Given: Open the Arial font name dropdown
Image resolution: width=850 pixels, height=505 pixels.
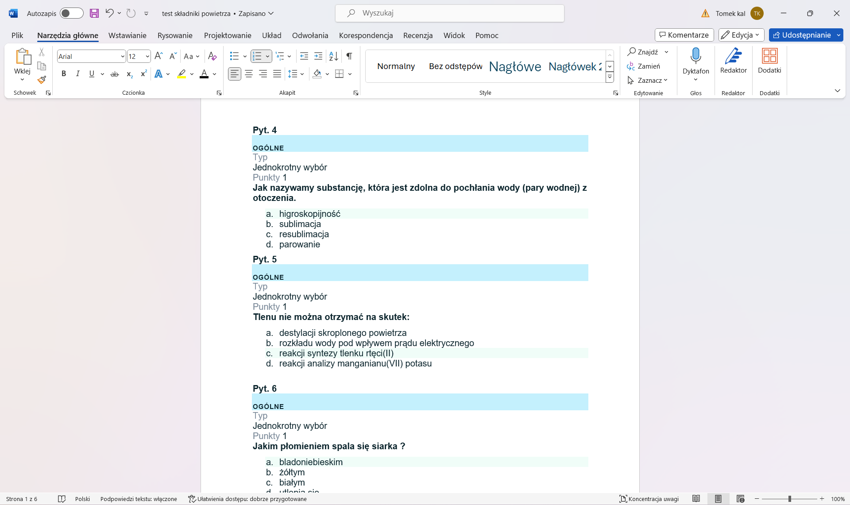Looking at the screenshot, I should [x=123, y=57].
